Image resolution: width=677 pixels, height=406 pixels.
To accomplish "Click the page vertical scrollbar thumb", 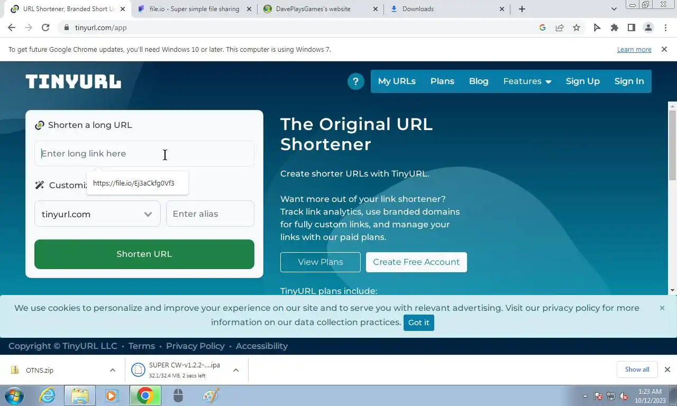I will pyautogui.click(x=672, y=145).
